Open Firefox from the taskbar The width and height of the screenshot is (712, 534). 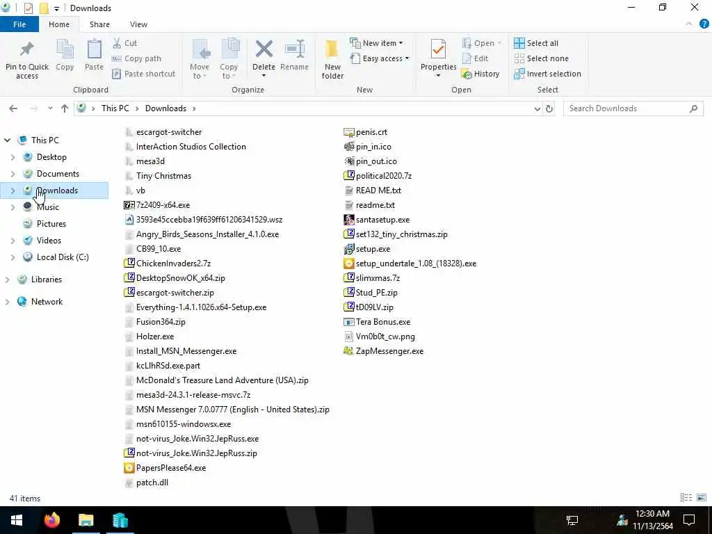click(x=51, y=520)
